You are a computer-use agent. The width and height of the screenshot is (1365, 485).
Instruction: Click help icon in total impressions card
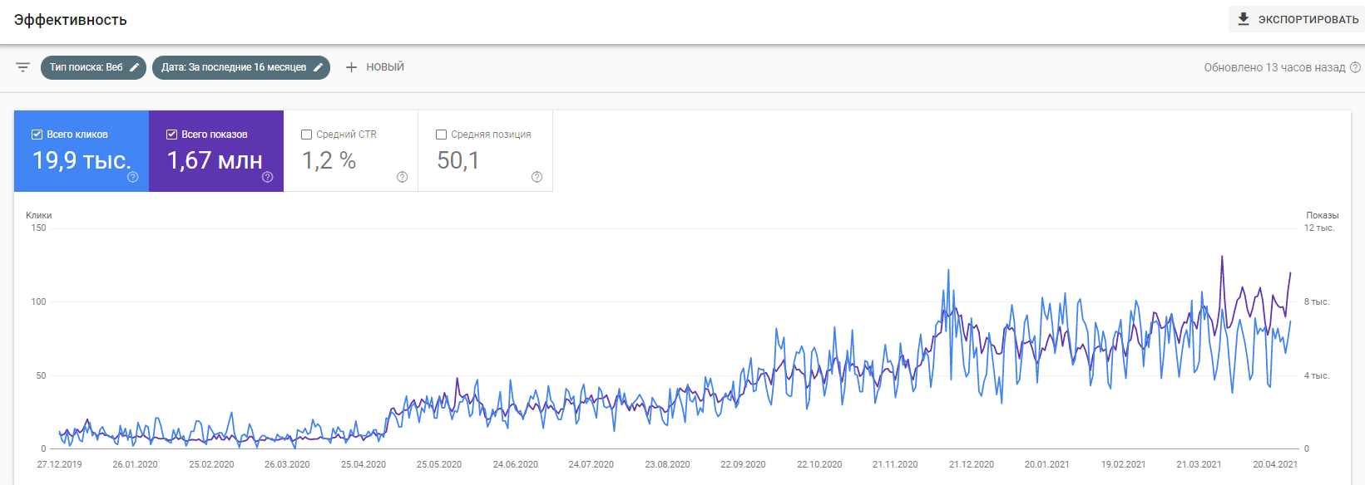click(x=267, y=177)
